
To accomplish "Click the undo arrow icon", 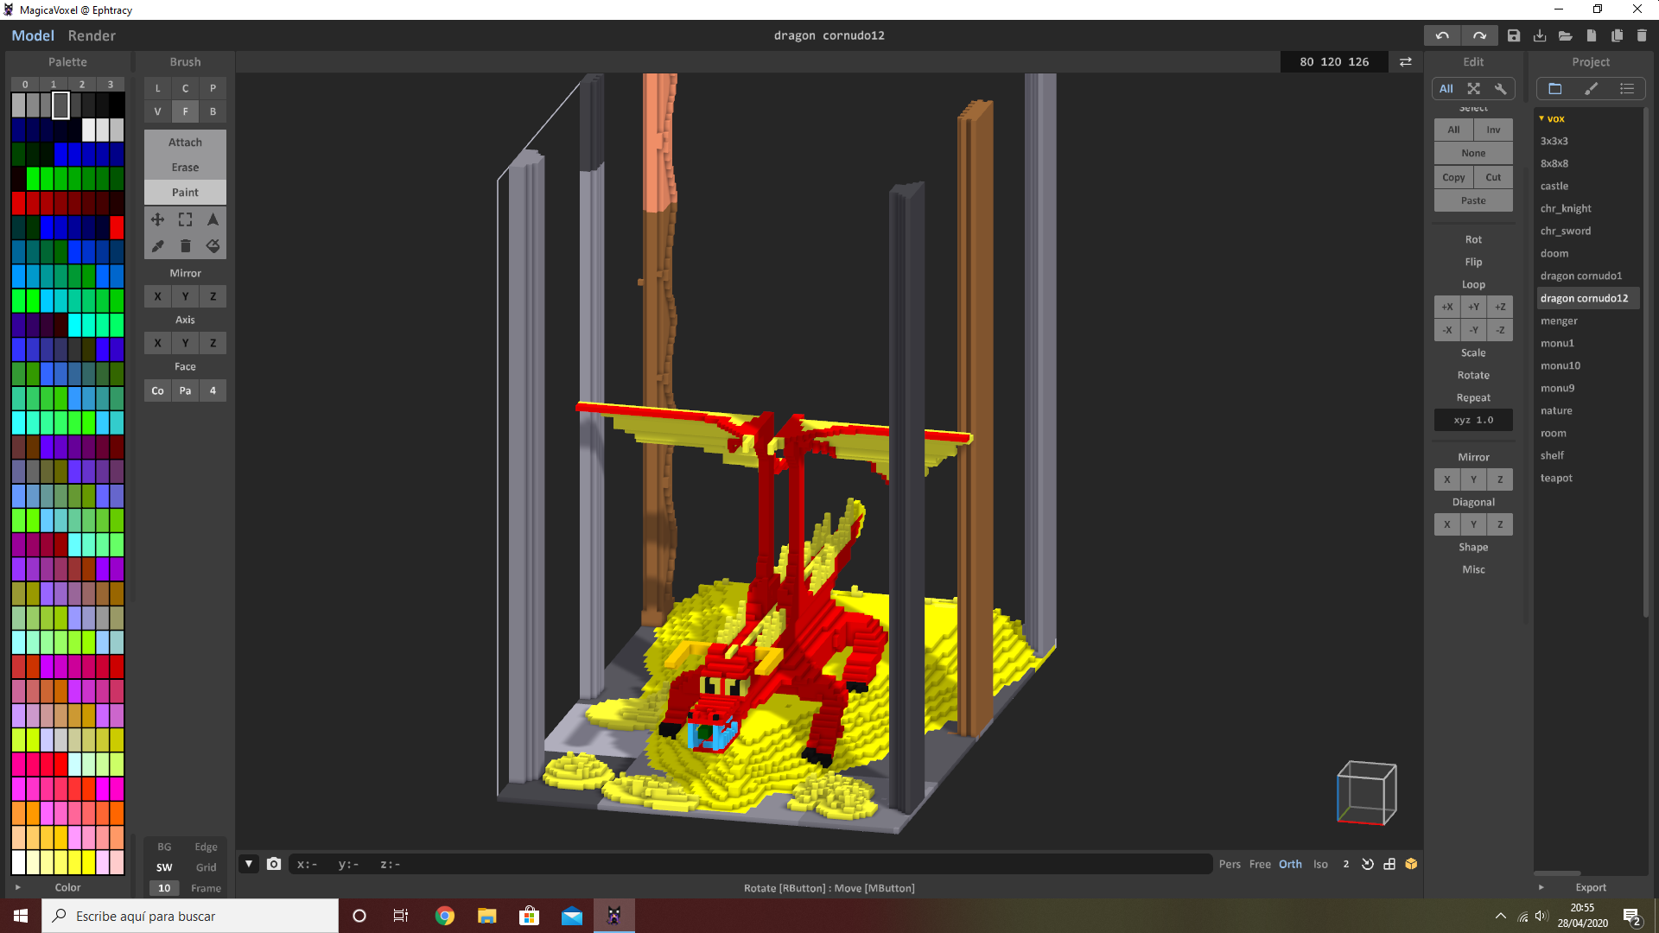I will click(1442, 35).
